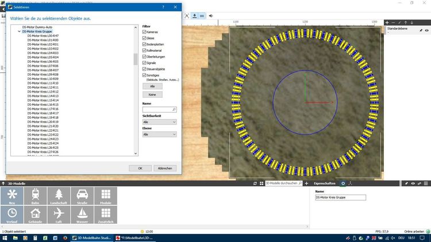Image resolution: width=431 pixels, height=242 pixels.
Task: Select DS-Motor Kreis L27-R26 entry
Action: pos(43,152)
